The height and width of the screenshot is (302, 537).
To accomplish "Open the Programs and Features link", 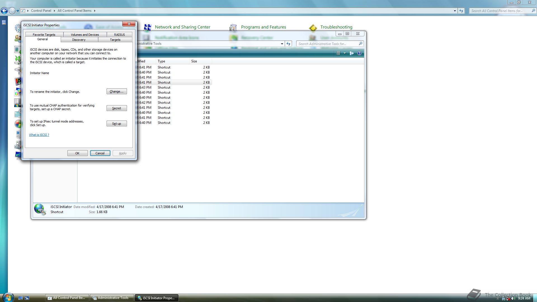I will click(263, 27).
